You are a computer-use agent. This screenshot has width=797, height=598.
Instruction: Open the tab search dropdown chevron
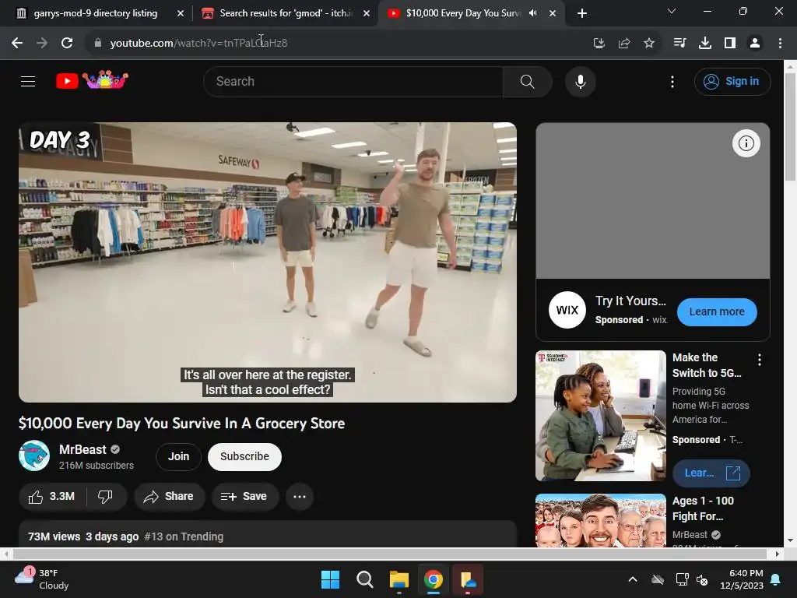pos(672,11)
